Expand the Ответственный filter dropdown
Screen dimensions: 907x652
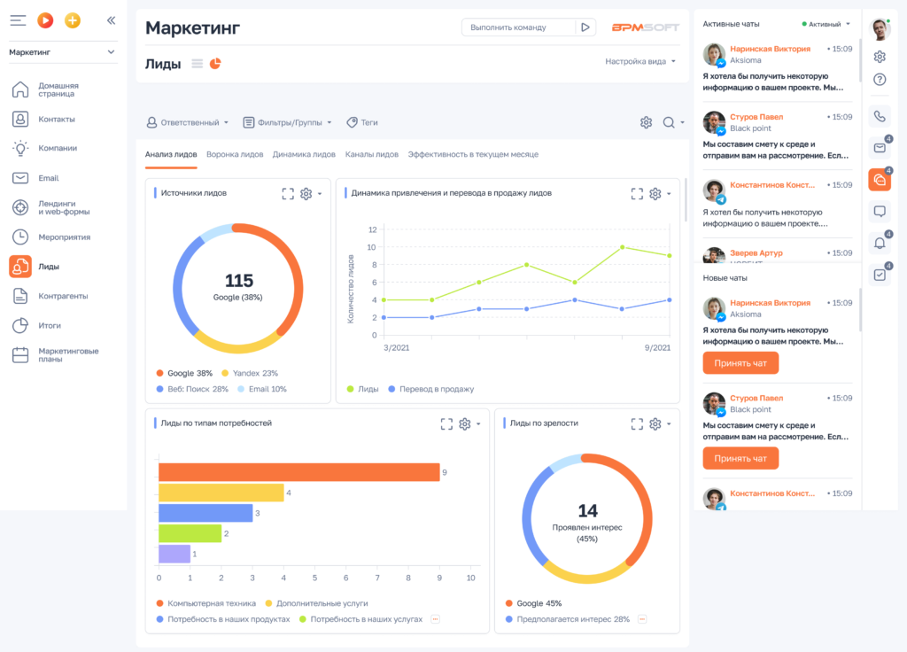tap(188, 122)
